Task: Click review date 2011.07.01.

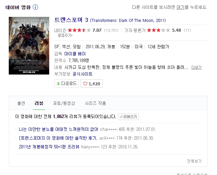Action: (x=146, y=129)
